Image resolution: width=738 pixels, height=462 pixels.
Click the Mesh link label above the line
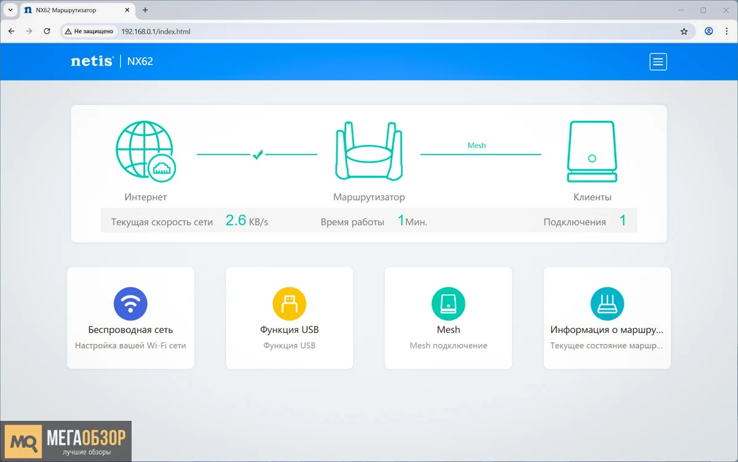coord(477,146)
